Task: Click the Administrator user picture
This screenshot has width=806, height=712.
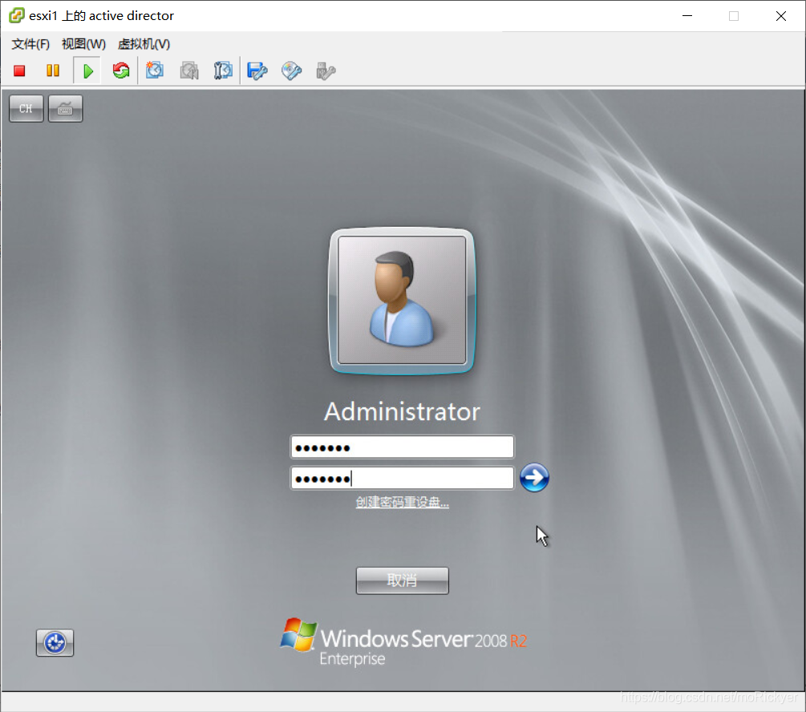Action: click(402, 301)
